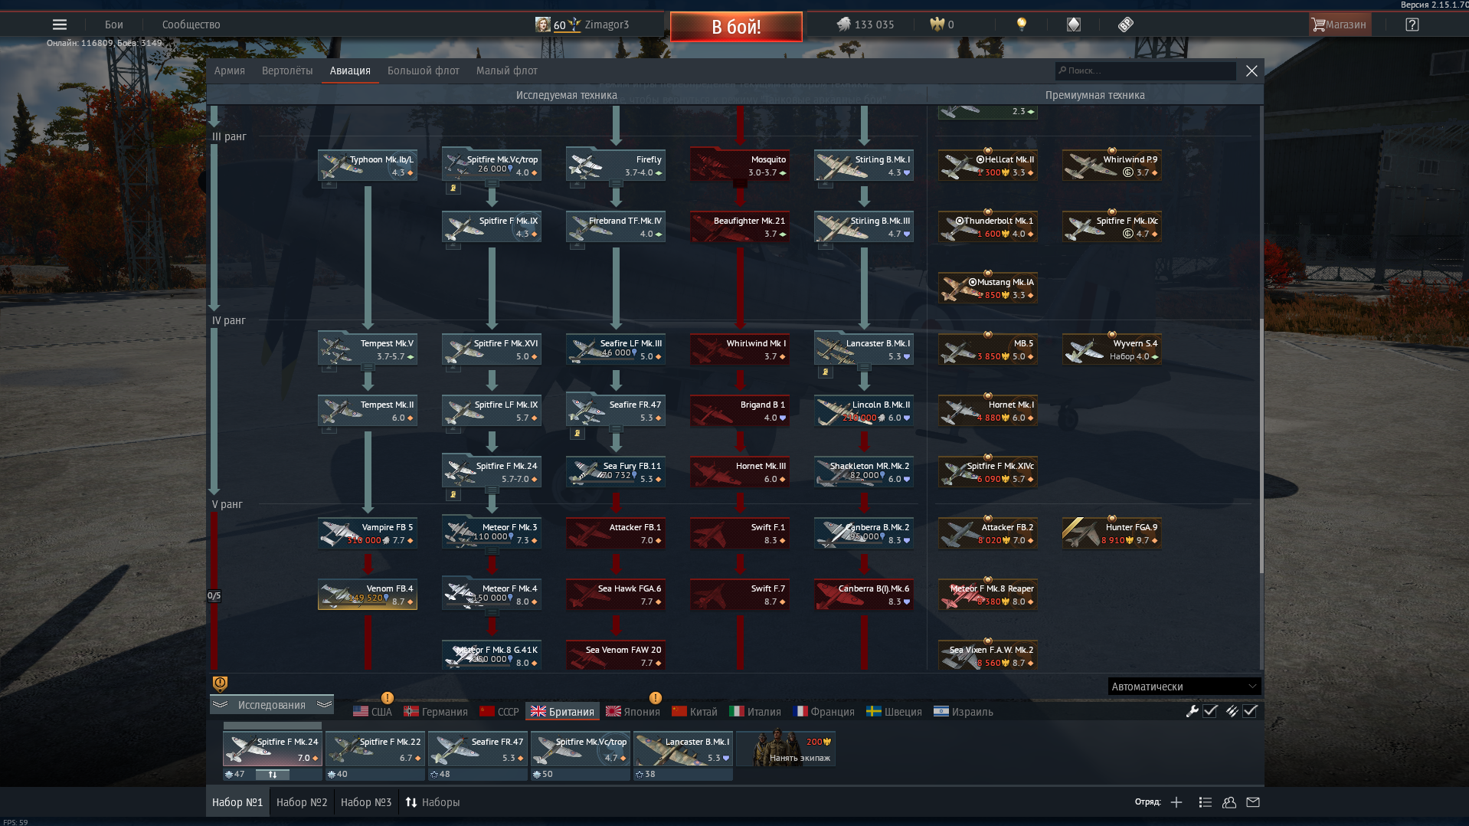
Task: Click the exclamation badge above Япония
Action: pyautogui.click(x=656, y=697)
